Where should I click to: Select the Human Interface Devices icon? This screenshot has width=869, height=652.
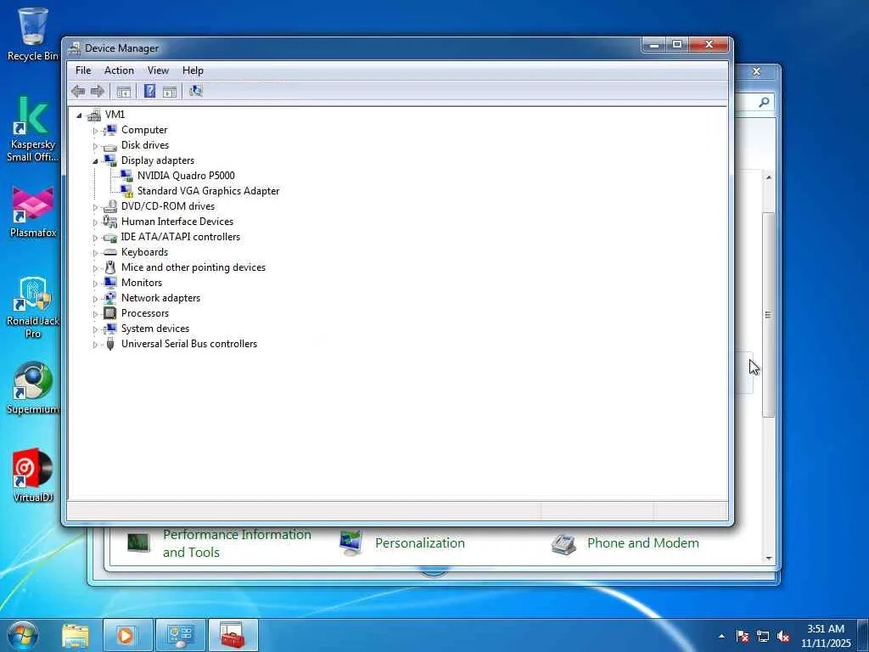[x=110, y=222]
